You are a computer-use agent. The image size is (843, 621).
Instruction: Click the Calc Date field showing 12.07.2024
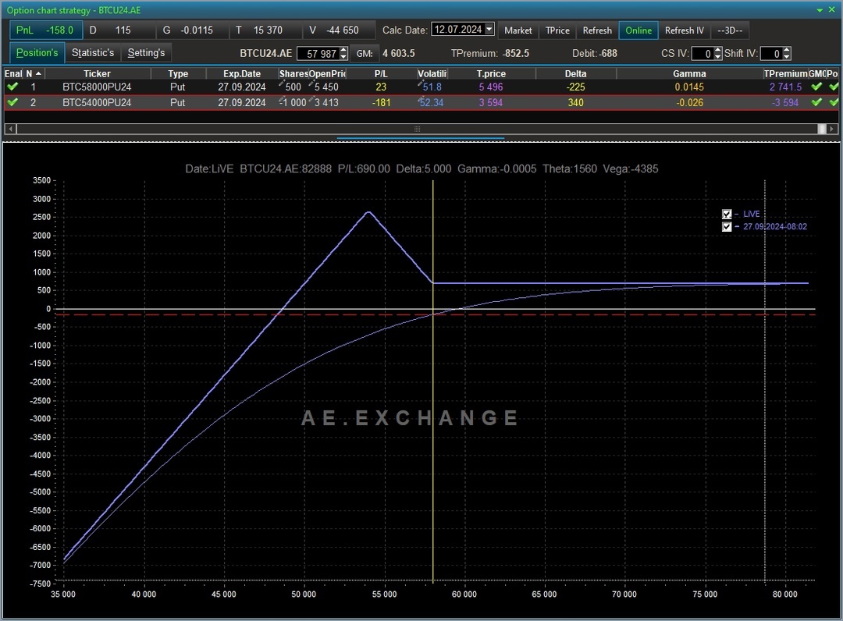457,29
